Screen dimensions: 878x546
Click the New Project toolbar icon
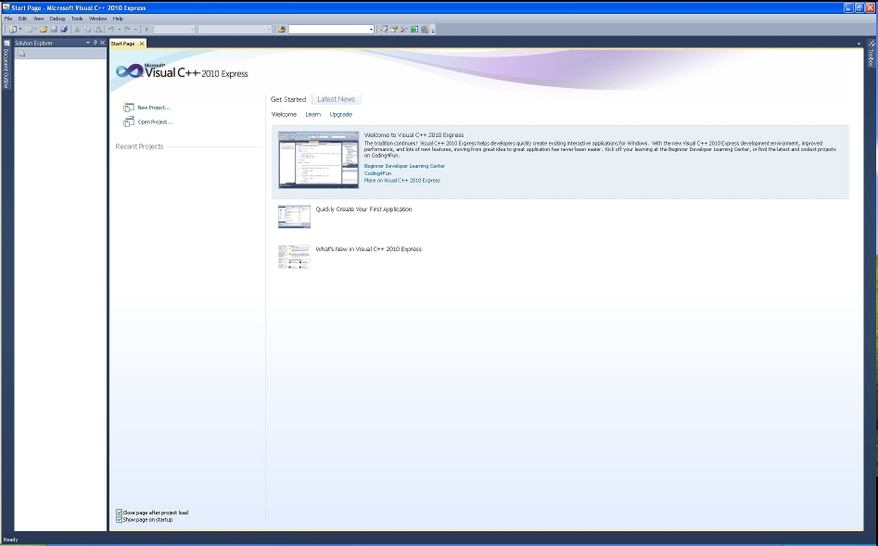(12, 30)
